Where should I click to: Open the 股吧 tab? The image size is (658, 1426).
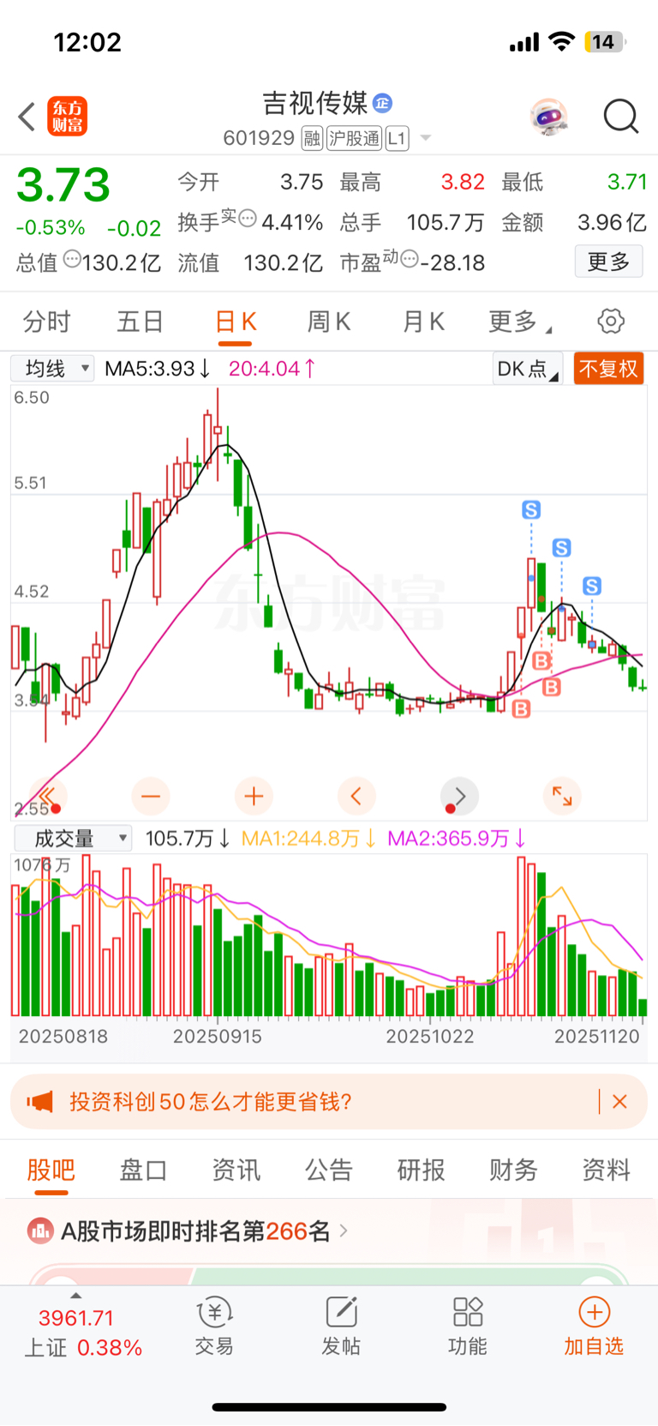[51, 1170]
